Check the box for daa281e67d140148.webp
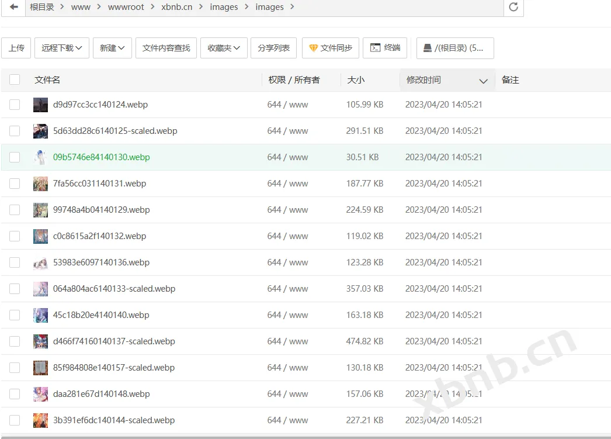 (15, 394)
